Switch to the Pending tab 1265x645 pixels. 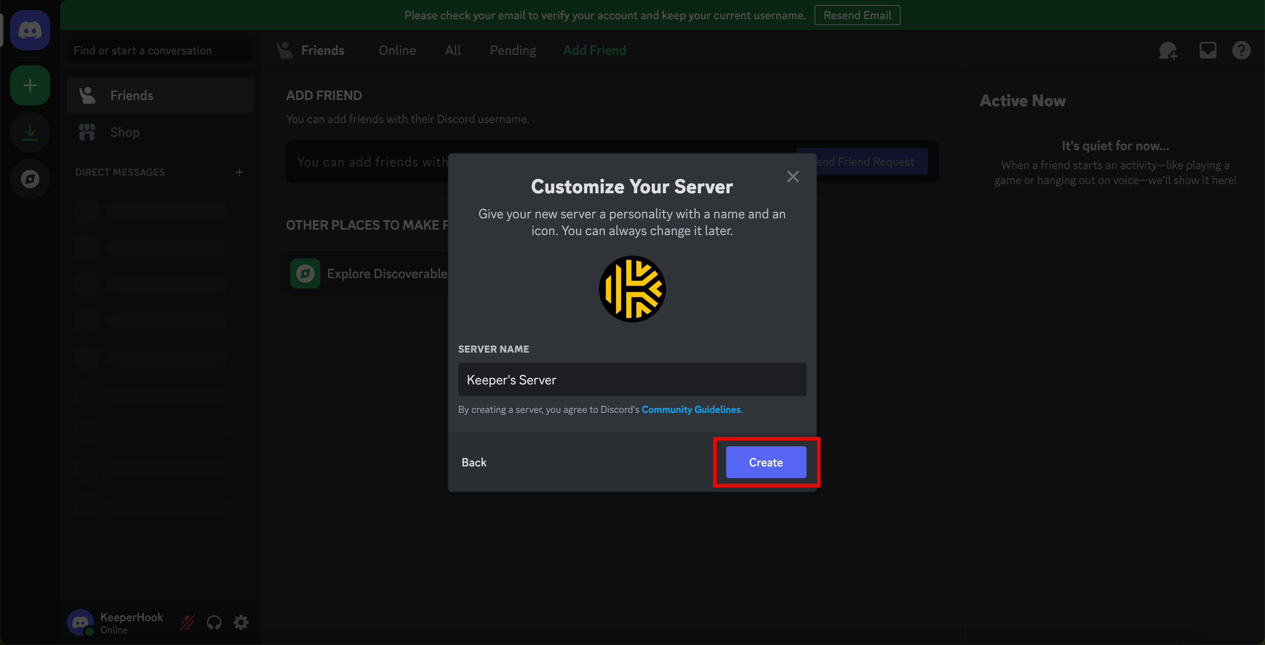(513, 51)
